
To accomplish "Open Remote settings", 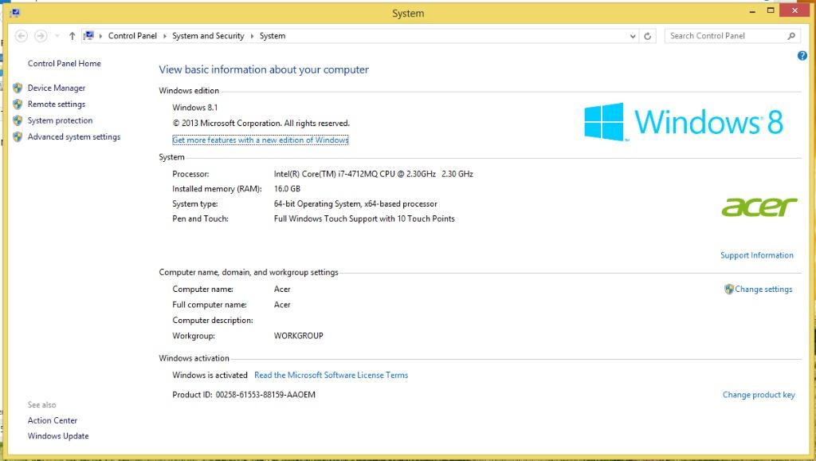I will tap(57, 104).
